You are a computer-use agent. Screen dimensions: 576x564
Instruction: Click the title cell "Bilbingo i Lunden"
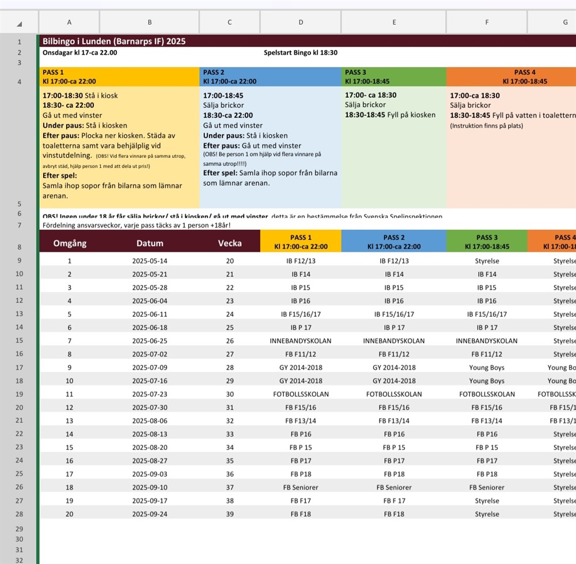coord(114,41)
